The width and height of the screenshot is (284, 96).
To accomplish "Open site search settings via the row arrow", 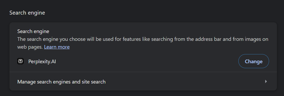I will [266, 81].
